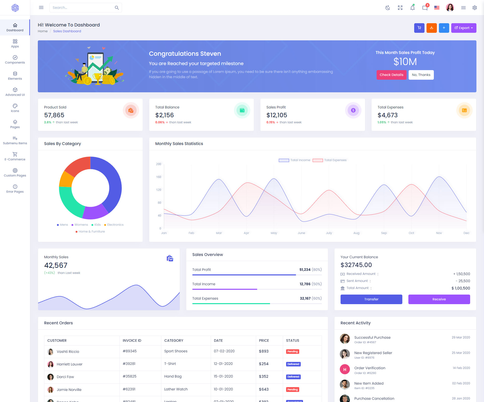Open user profile avatar menu
The height and width of the screenshot is (402, 484).
450,8
